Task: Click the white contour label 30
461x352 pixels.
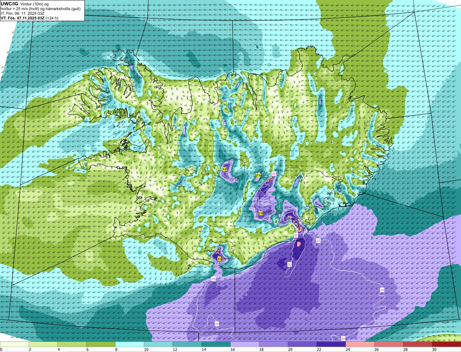Action: click(290, 265)
